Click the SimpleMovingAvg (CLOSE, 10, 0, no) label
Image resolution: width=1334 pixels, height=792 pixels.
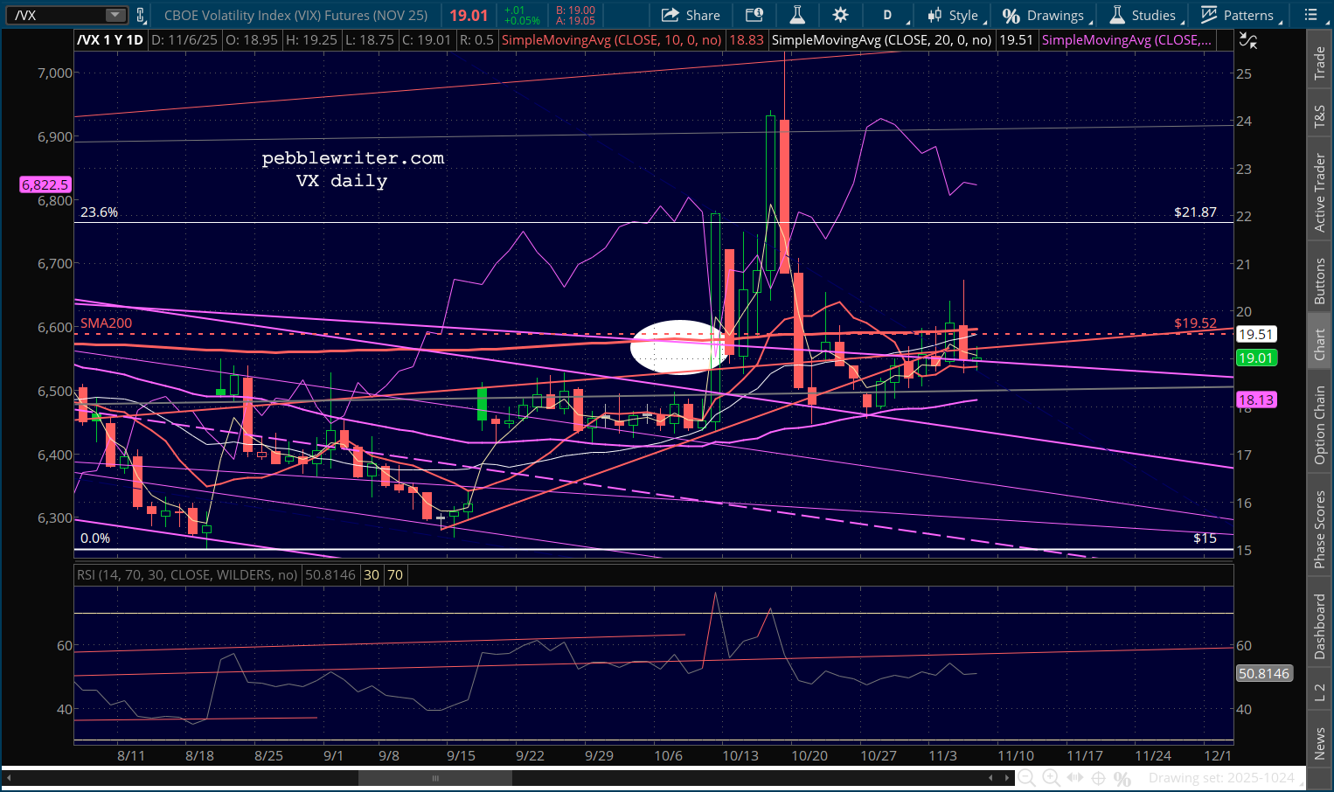(612, 40)
